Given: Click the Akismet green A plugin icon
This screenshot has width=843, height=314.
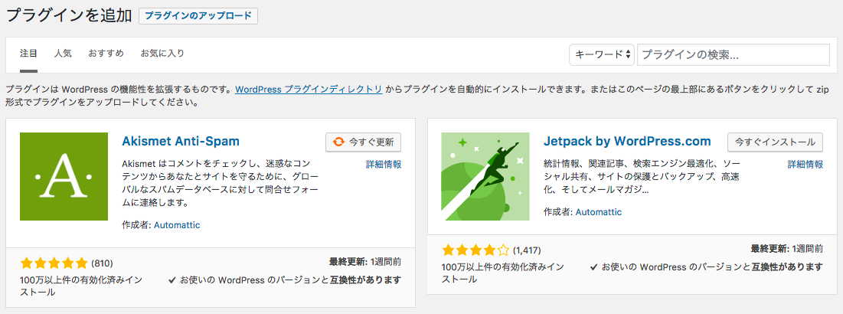Looking at the screenshot, I should 64,176.
